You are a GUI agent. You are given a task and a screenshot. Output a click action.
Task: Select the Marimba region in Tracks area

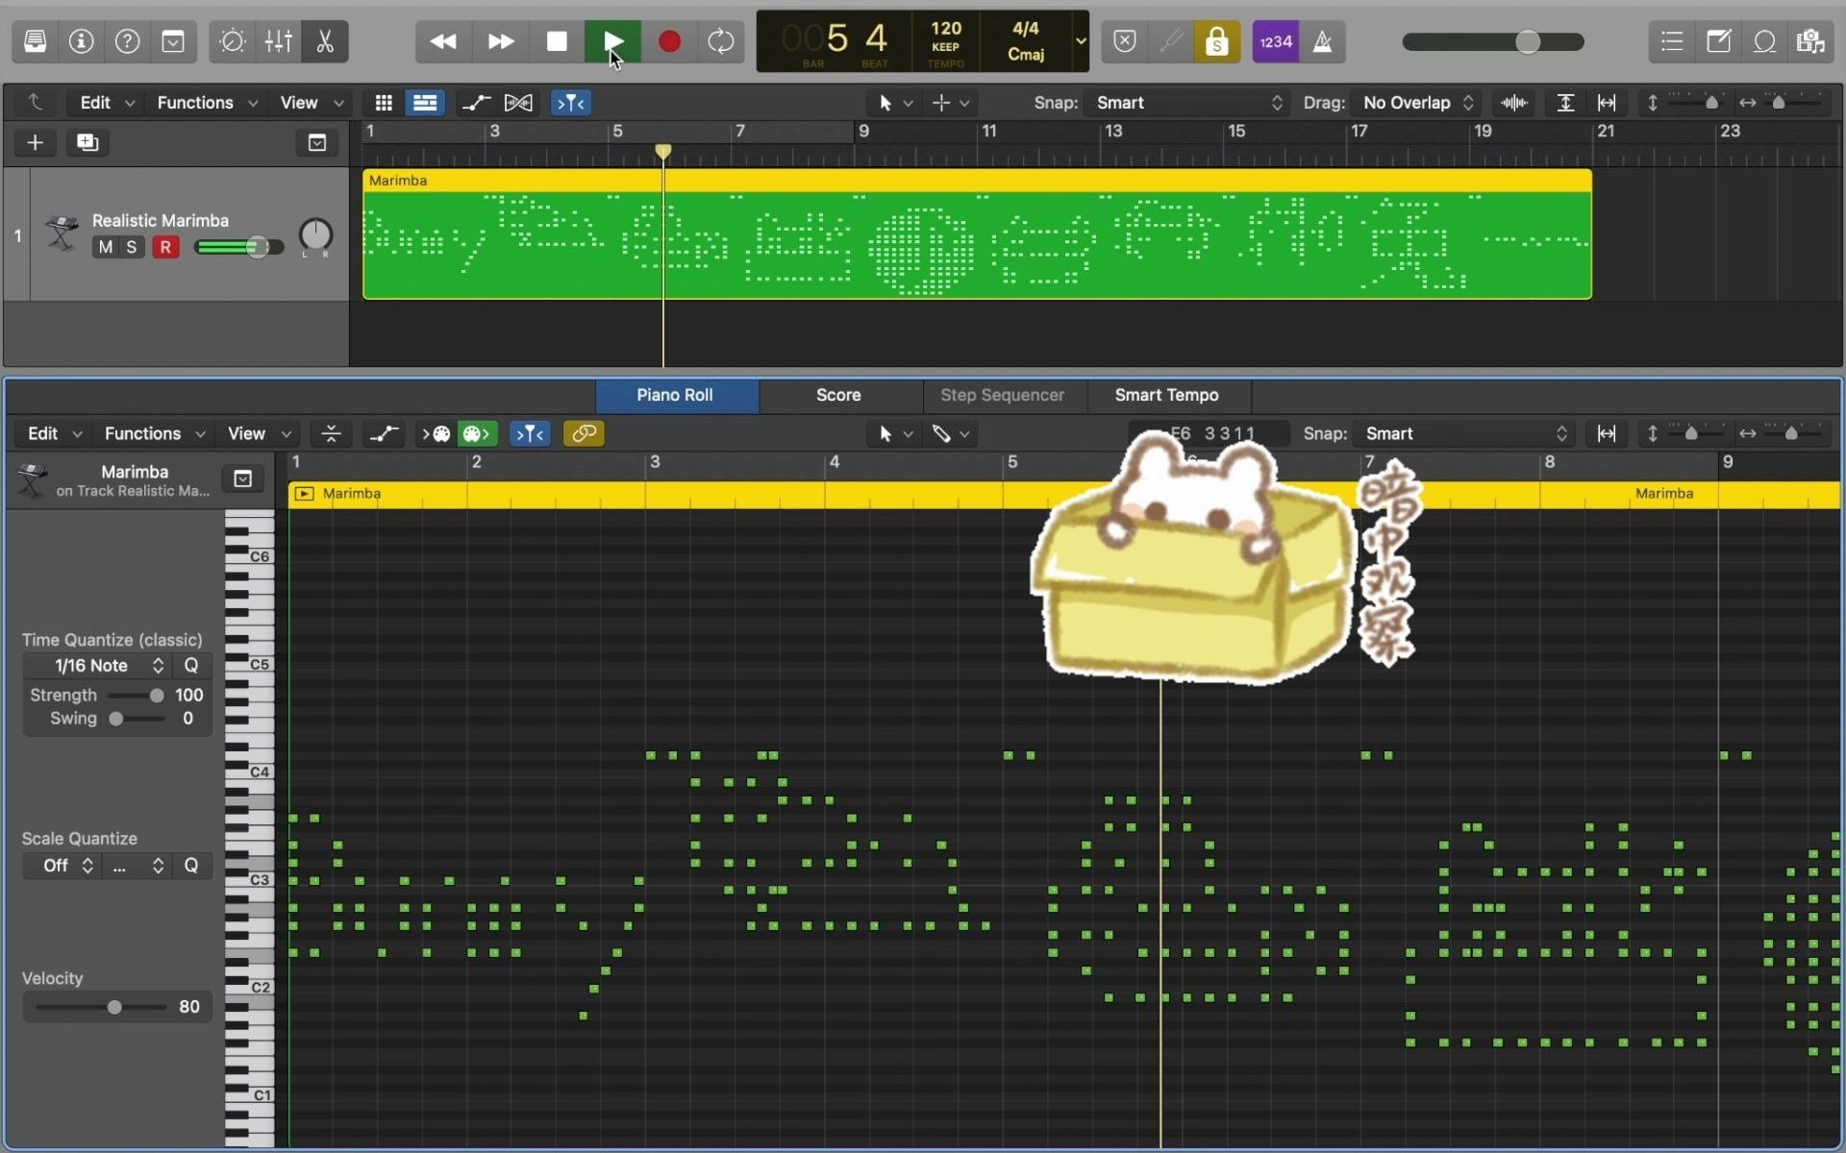[x=977, y=234]
